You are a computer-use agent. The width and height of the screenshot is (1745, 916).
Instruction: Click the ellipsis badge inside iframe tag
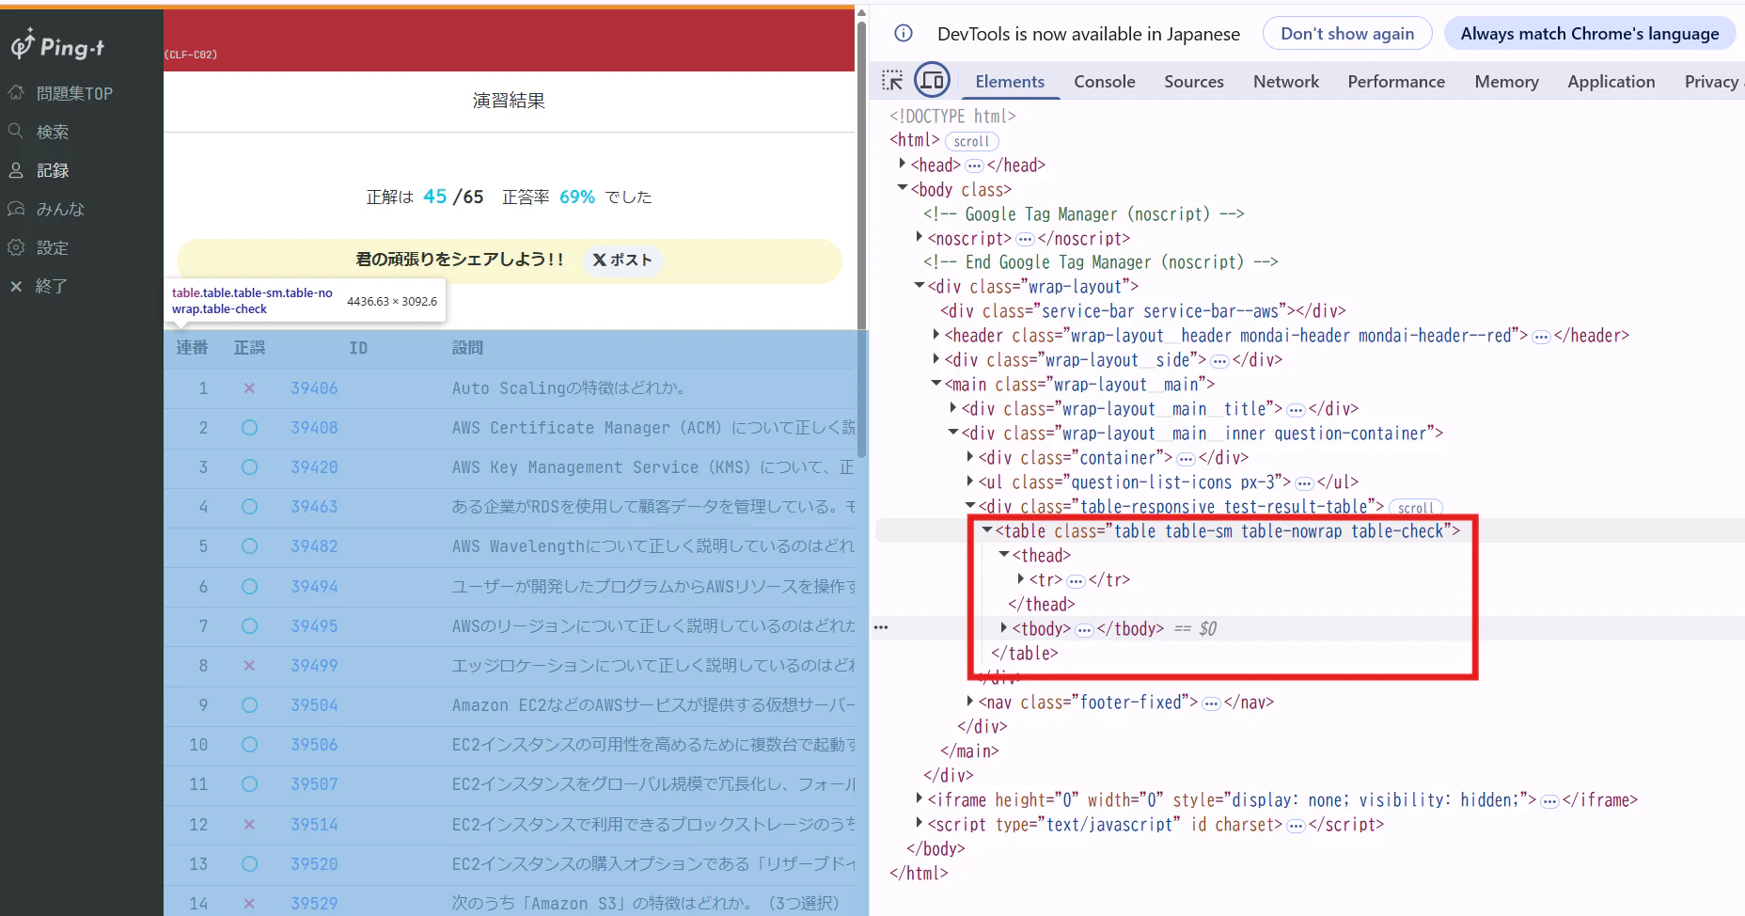(1549, 801)
